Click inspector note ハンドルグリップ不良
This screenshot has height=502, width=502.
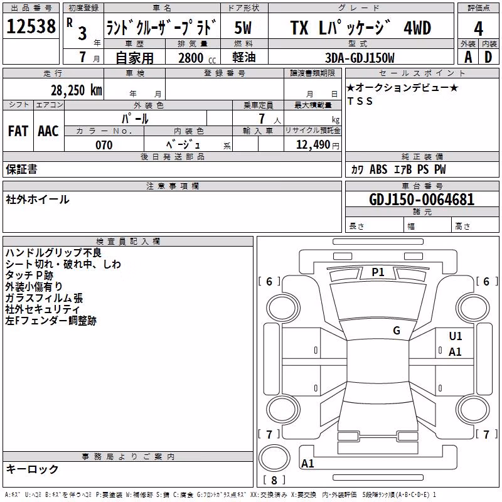pyautogui.click(x=53, y=253)
